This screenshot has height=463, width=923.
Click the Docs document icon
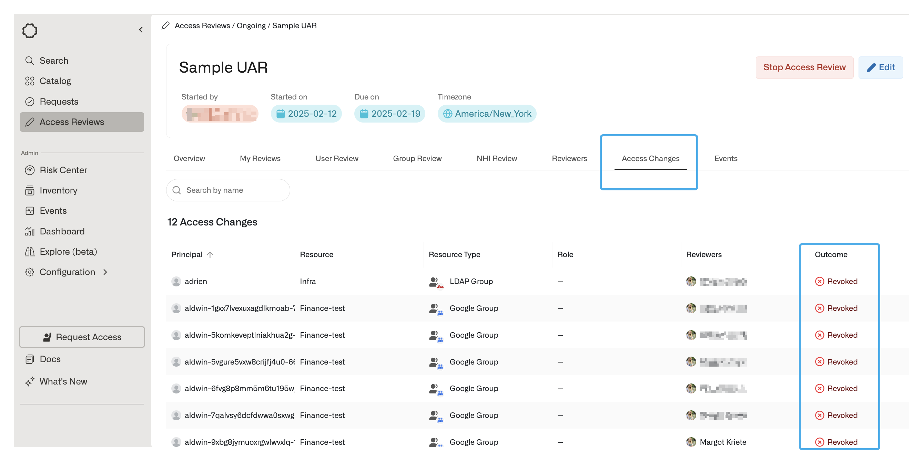[x=29, y=359]
